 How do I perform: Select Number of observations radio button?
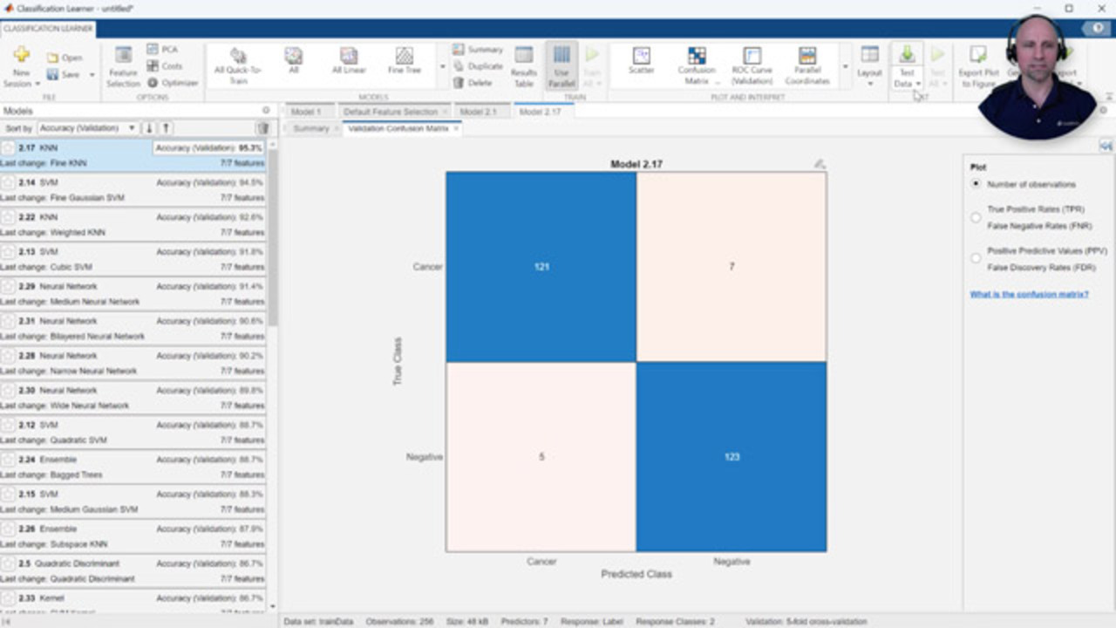[976, 184]
